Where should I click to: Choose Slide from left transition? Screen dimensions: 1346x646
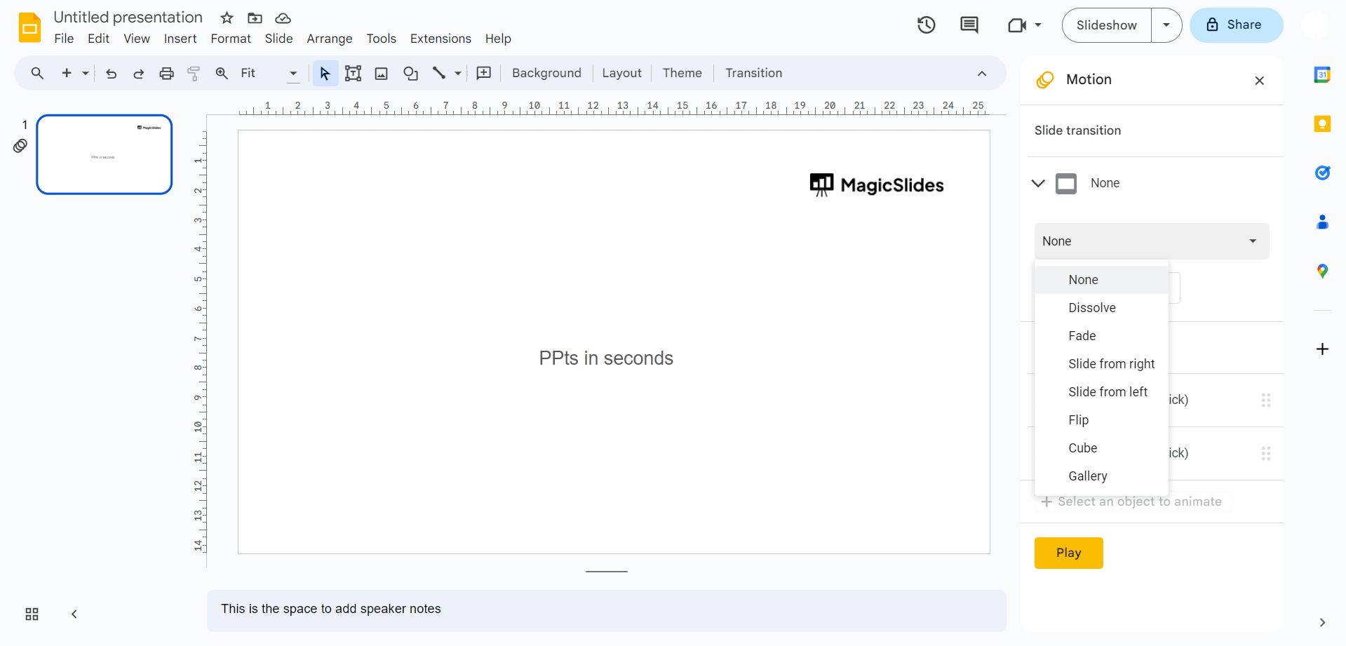coord(1101,392)
